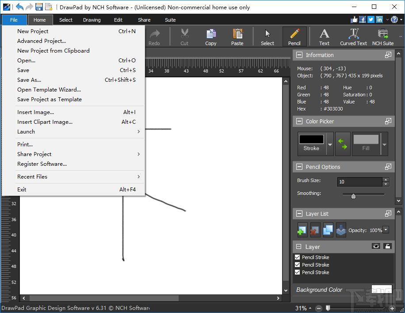
Task: Uncheck the second Pencil Stroke layer item
Action: coord(297,264)
